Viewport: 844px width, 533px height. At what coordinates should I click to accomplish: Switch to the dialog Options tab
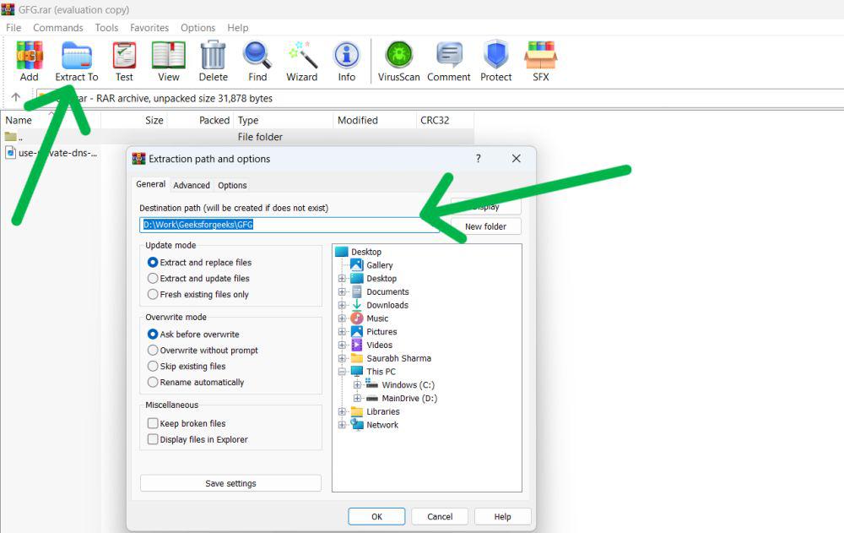click(232, 185)
